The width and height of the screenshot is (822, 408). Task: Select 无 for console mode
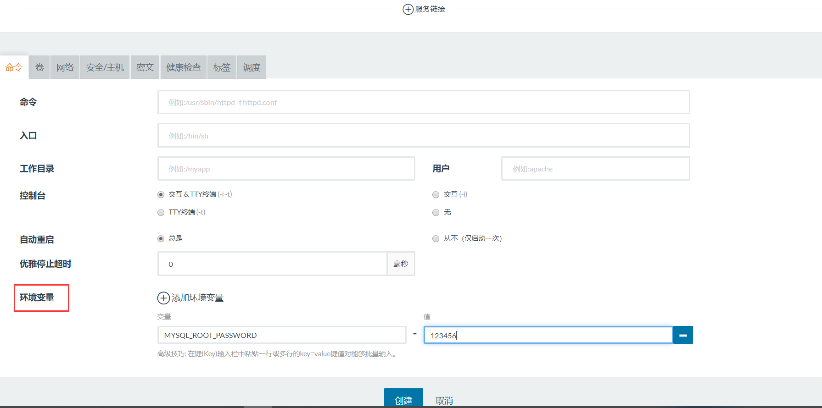[436, 213]
